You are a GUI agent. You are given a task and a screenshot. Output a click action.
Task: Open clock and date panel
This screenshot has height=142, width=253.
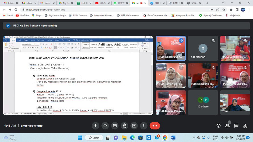241,138
